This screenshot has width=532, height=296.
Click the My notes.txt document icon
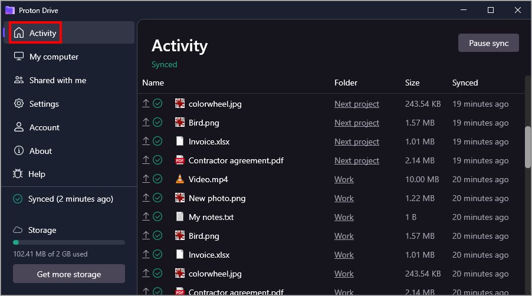(x=179, y=216)
